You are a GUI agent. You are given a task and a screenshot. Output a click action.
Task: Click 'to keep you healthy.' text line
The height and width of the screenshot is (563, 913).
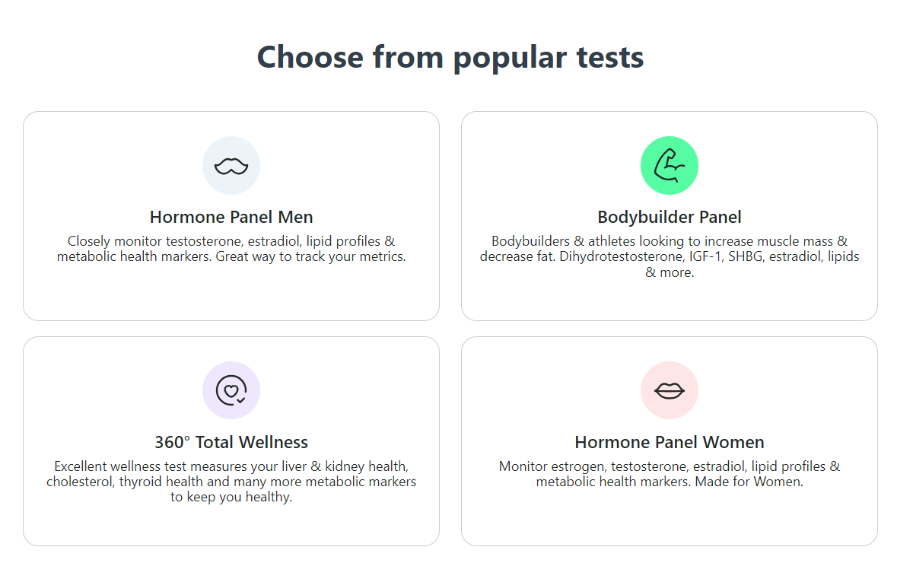(231, 498)
